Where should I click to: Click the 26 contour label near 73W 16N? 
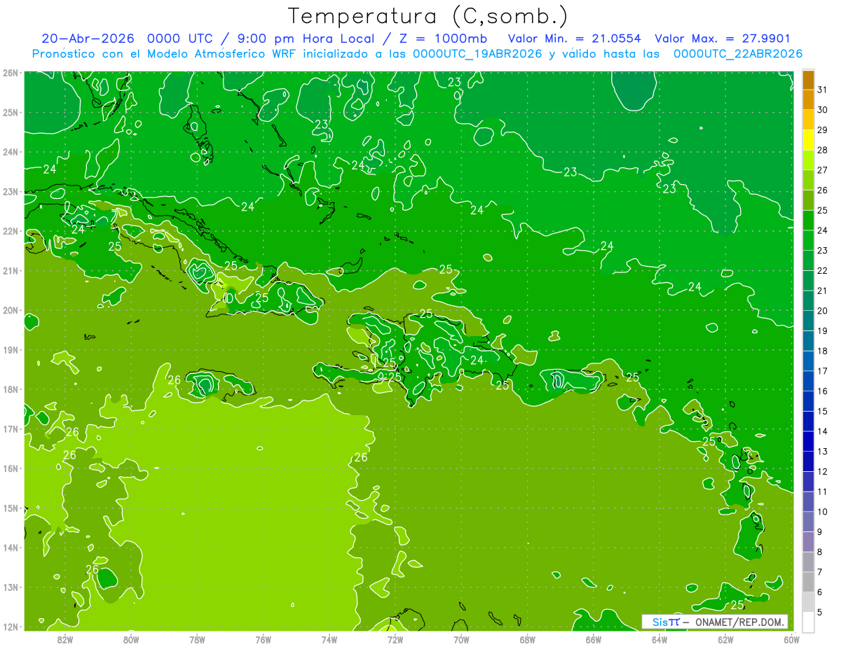coord(361,457)
